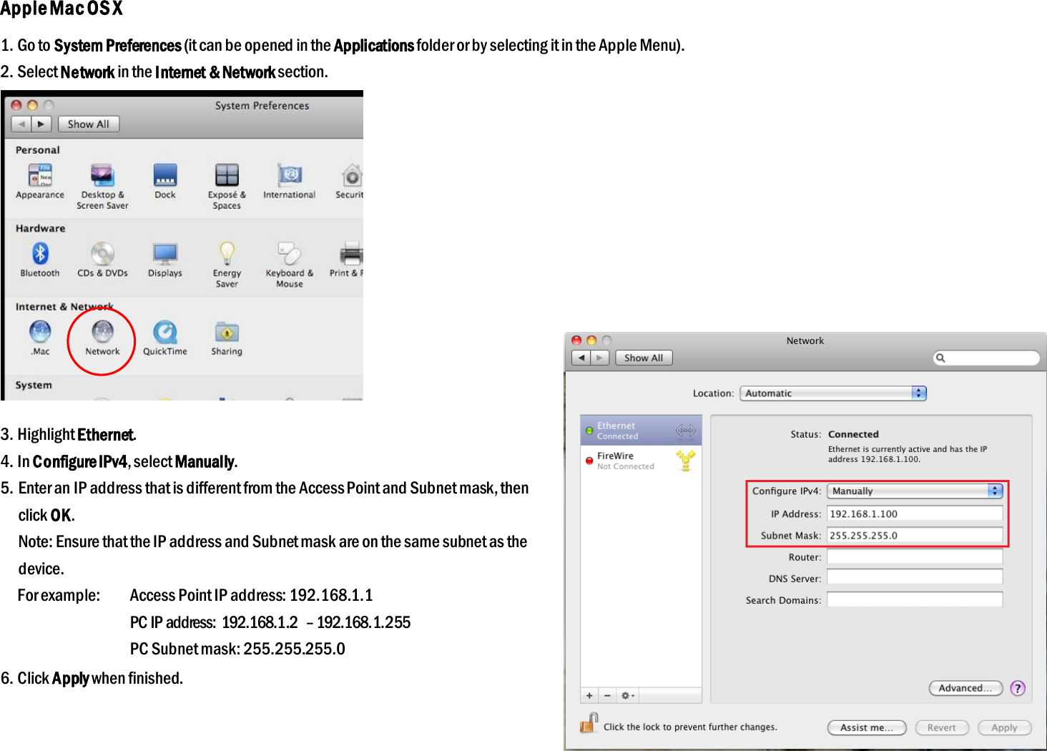Screen dimensions: 1047x751
Task: Focus the Network window search field
Action: click(986, 358)
